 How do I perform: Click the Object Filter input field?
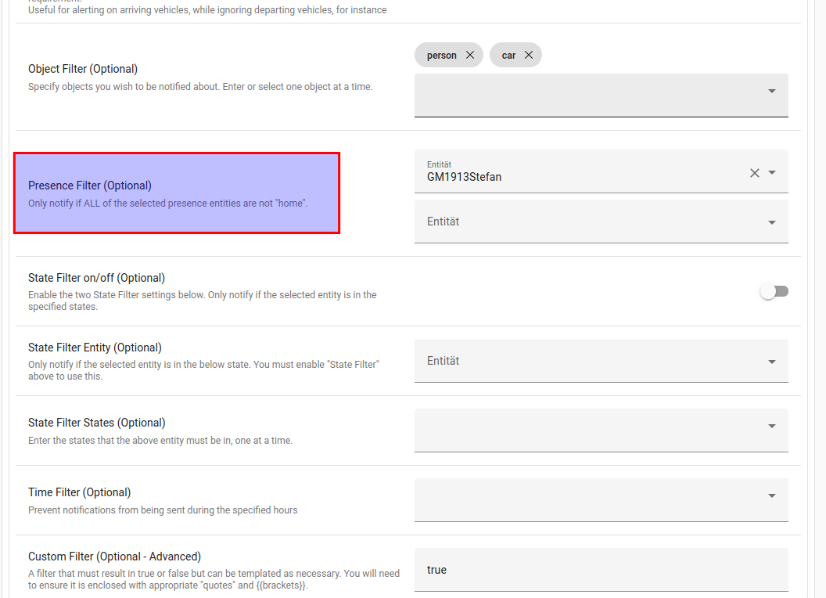tap(587, 95)
